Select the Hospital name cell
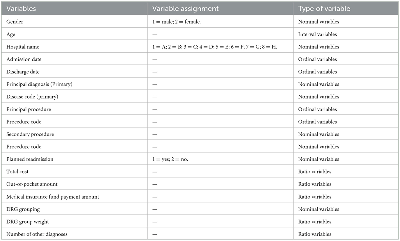 tap(23, 47)
